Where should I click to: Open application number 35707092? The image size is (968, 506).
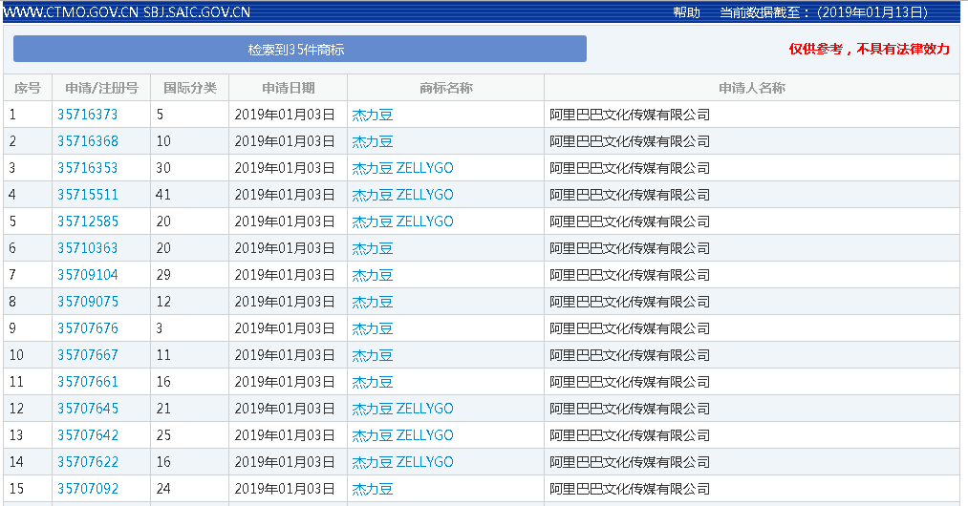pyautogui.click(x=88, y=489)
